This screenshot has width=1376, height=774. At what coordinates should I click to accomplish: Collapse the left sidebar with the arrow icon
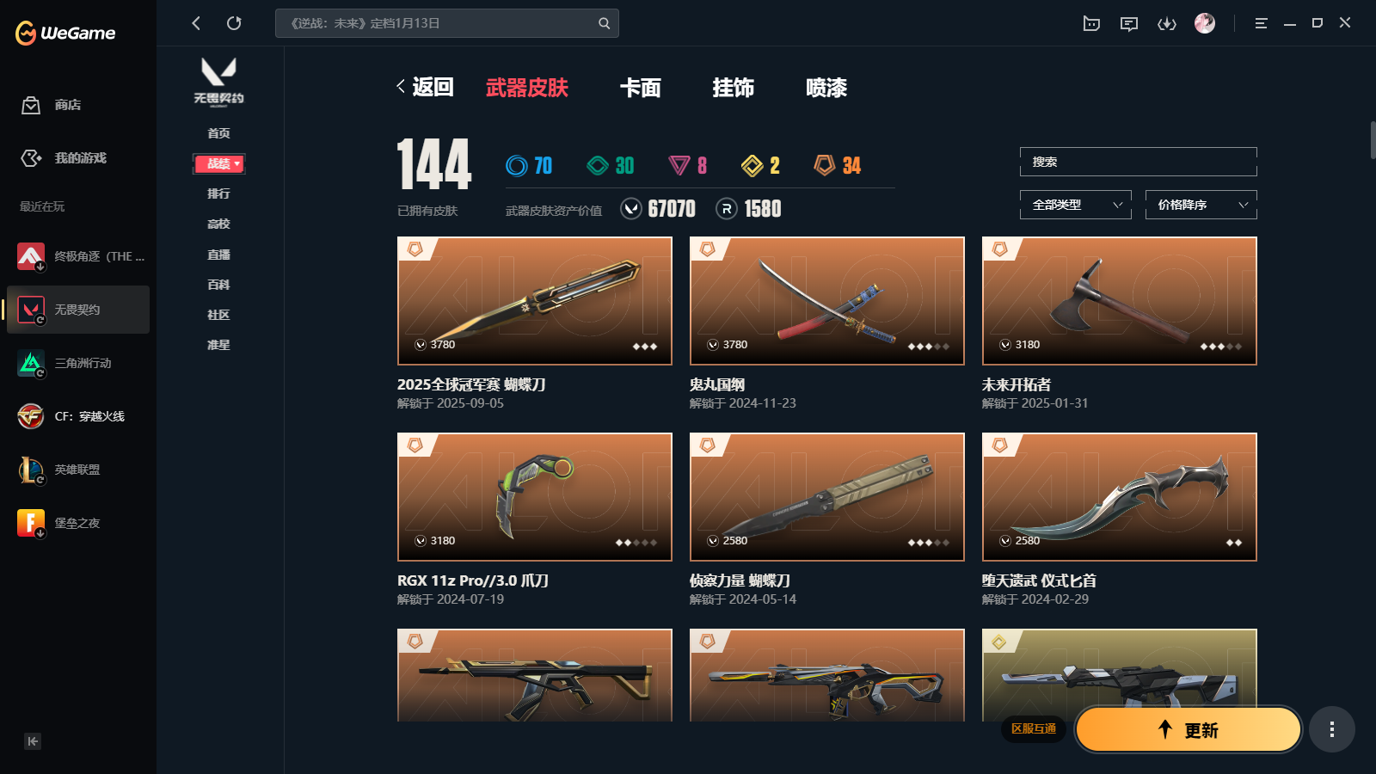click(33, 741)
